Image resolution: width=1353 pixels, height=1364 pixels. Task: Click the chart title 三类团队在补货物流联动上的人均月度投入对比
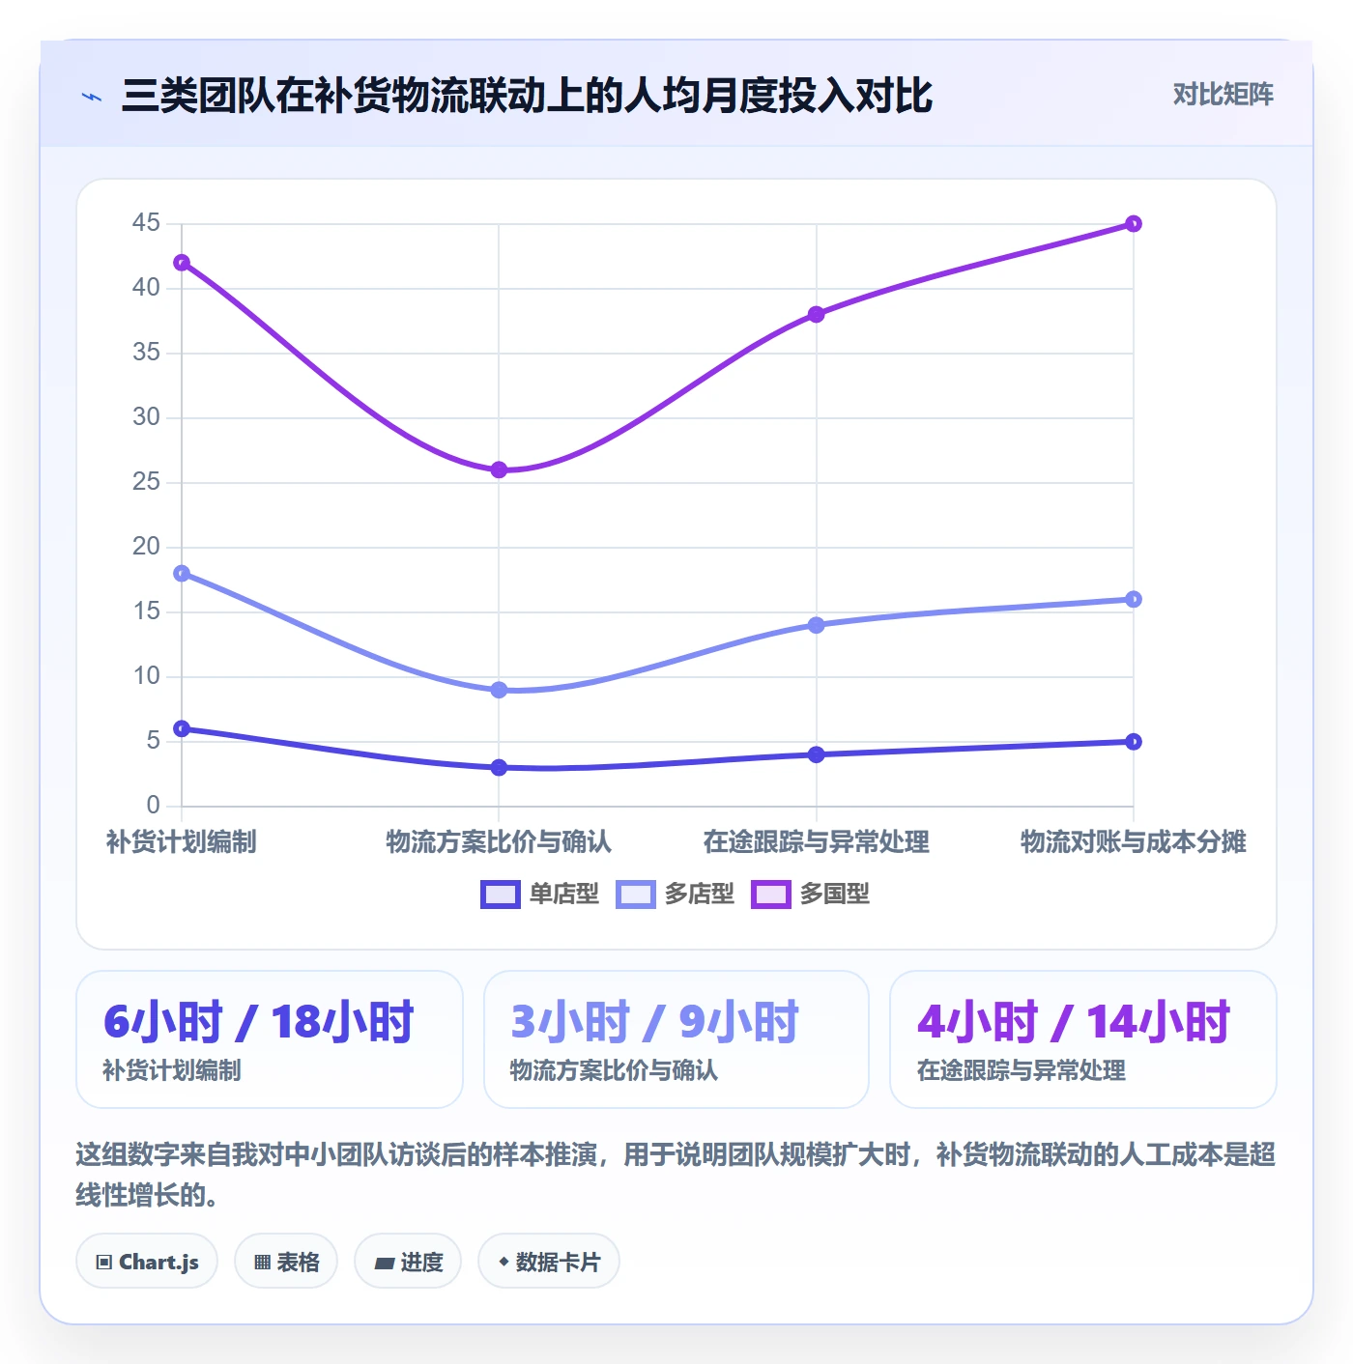527,96
